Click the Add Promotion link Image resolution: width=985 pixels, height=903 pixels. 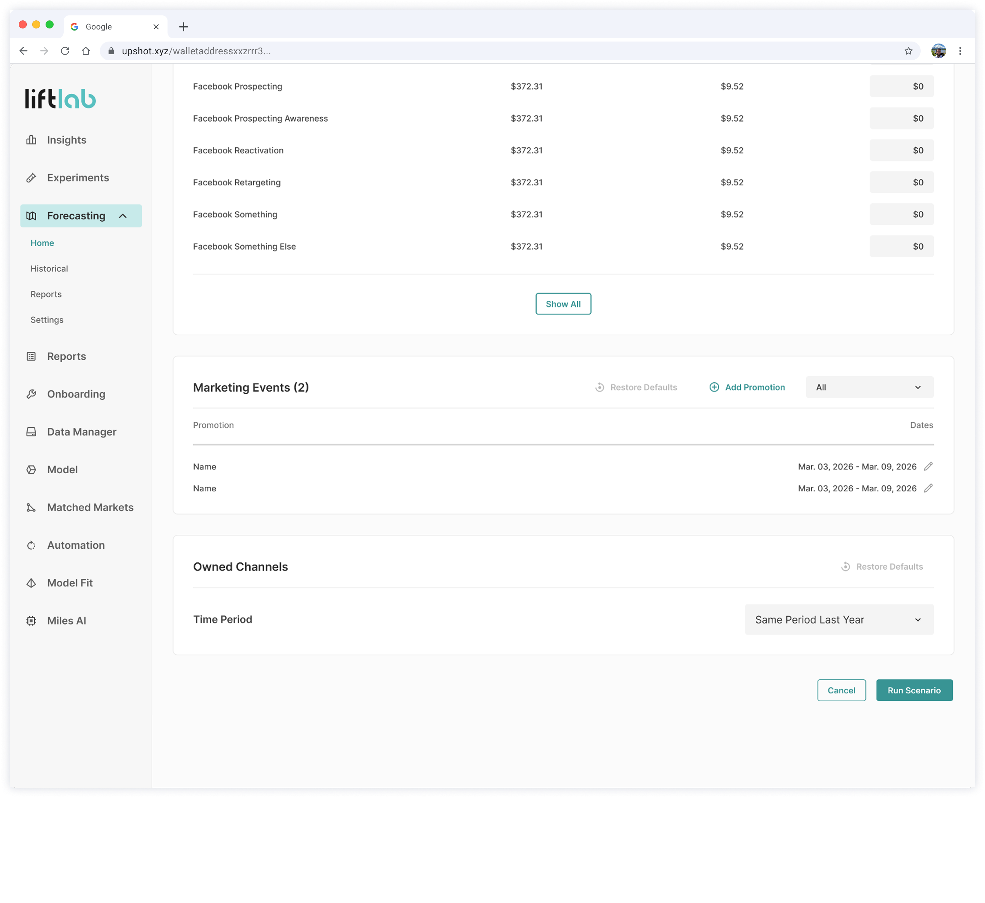(x=747, y=388)
